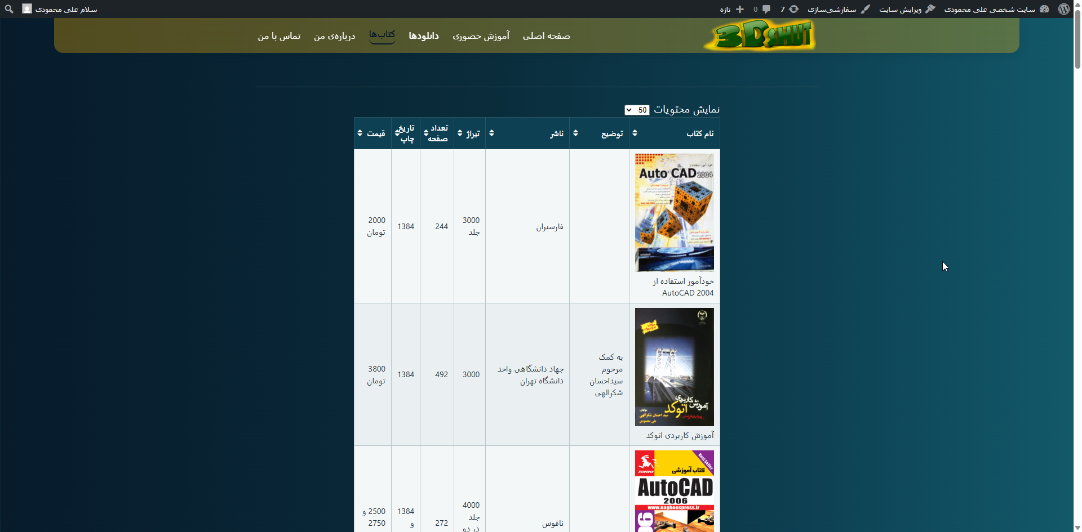The width and height of the screenshot is (1082, 532).
Task: Click description به کمک مرحوم سیداحسان شکرالهی
Action: 606,375
